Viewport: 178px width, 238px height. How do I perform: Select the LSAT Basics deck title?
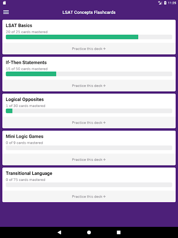(x=19, y=26)
